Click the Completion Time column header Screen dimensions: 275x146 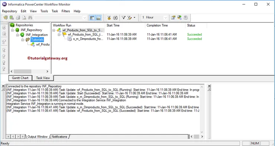pos(165,25)
